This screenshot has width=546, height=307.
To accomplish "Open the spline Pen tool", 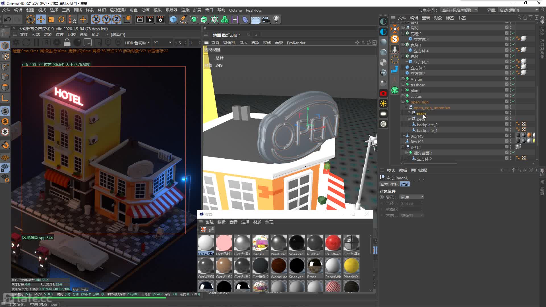I will pyautogui.click(x=184, y=20).
